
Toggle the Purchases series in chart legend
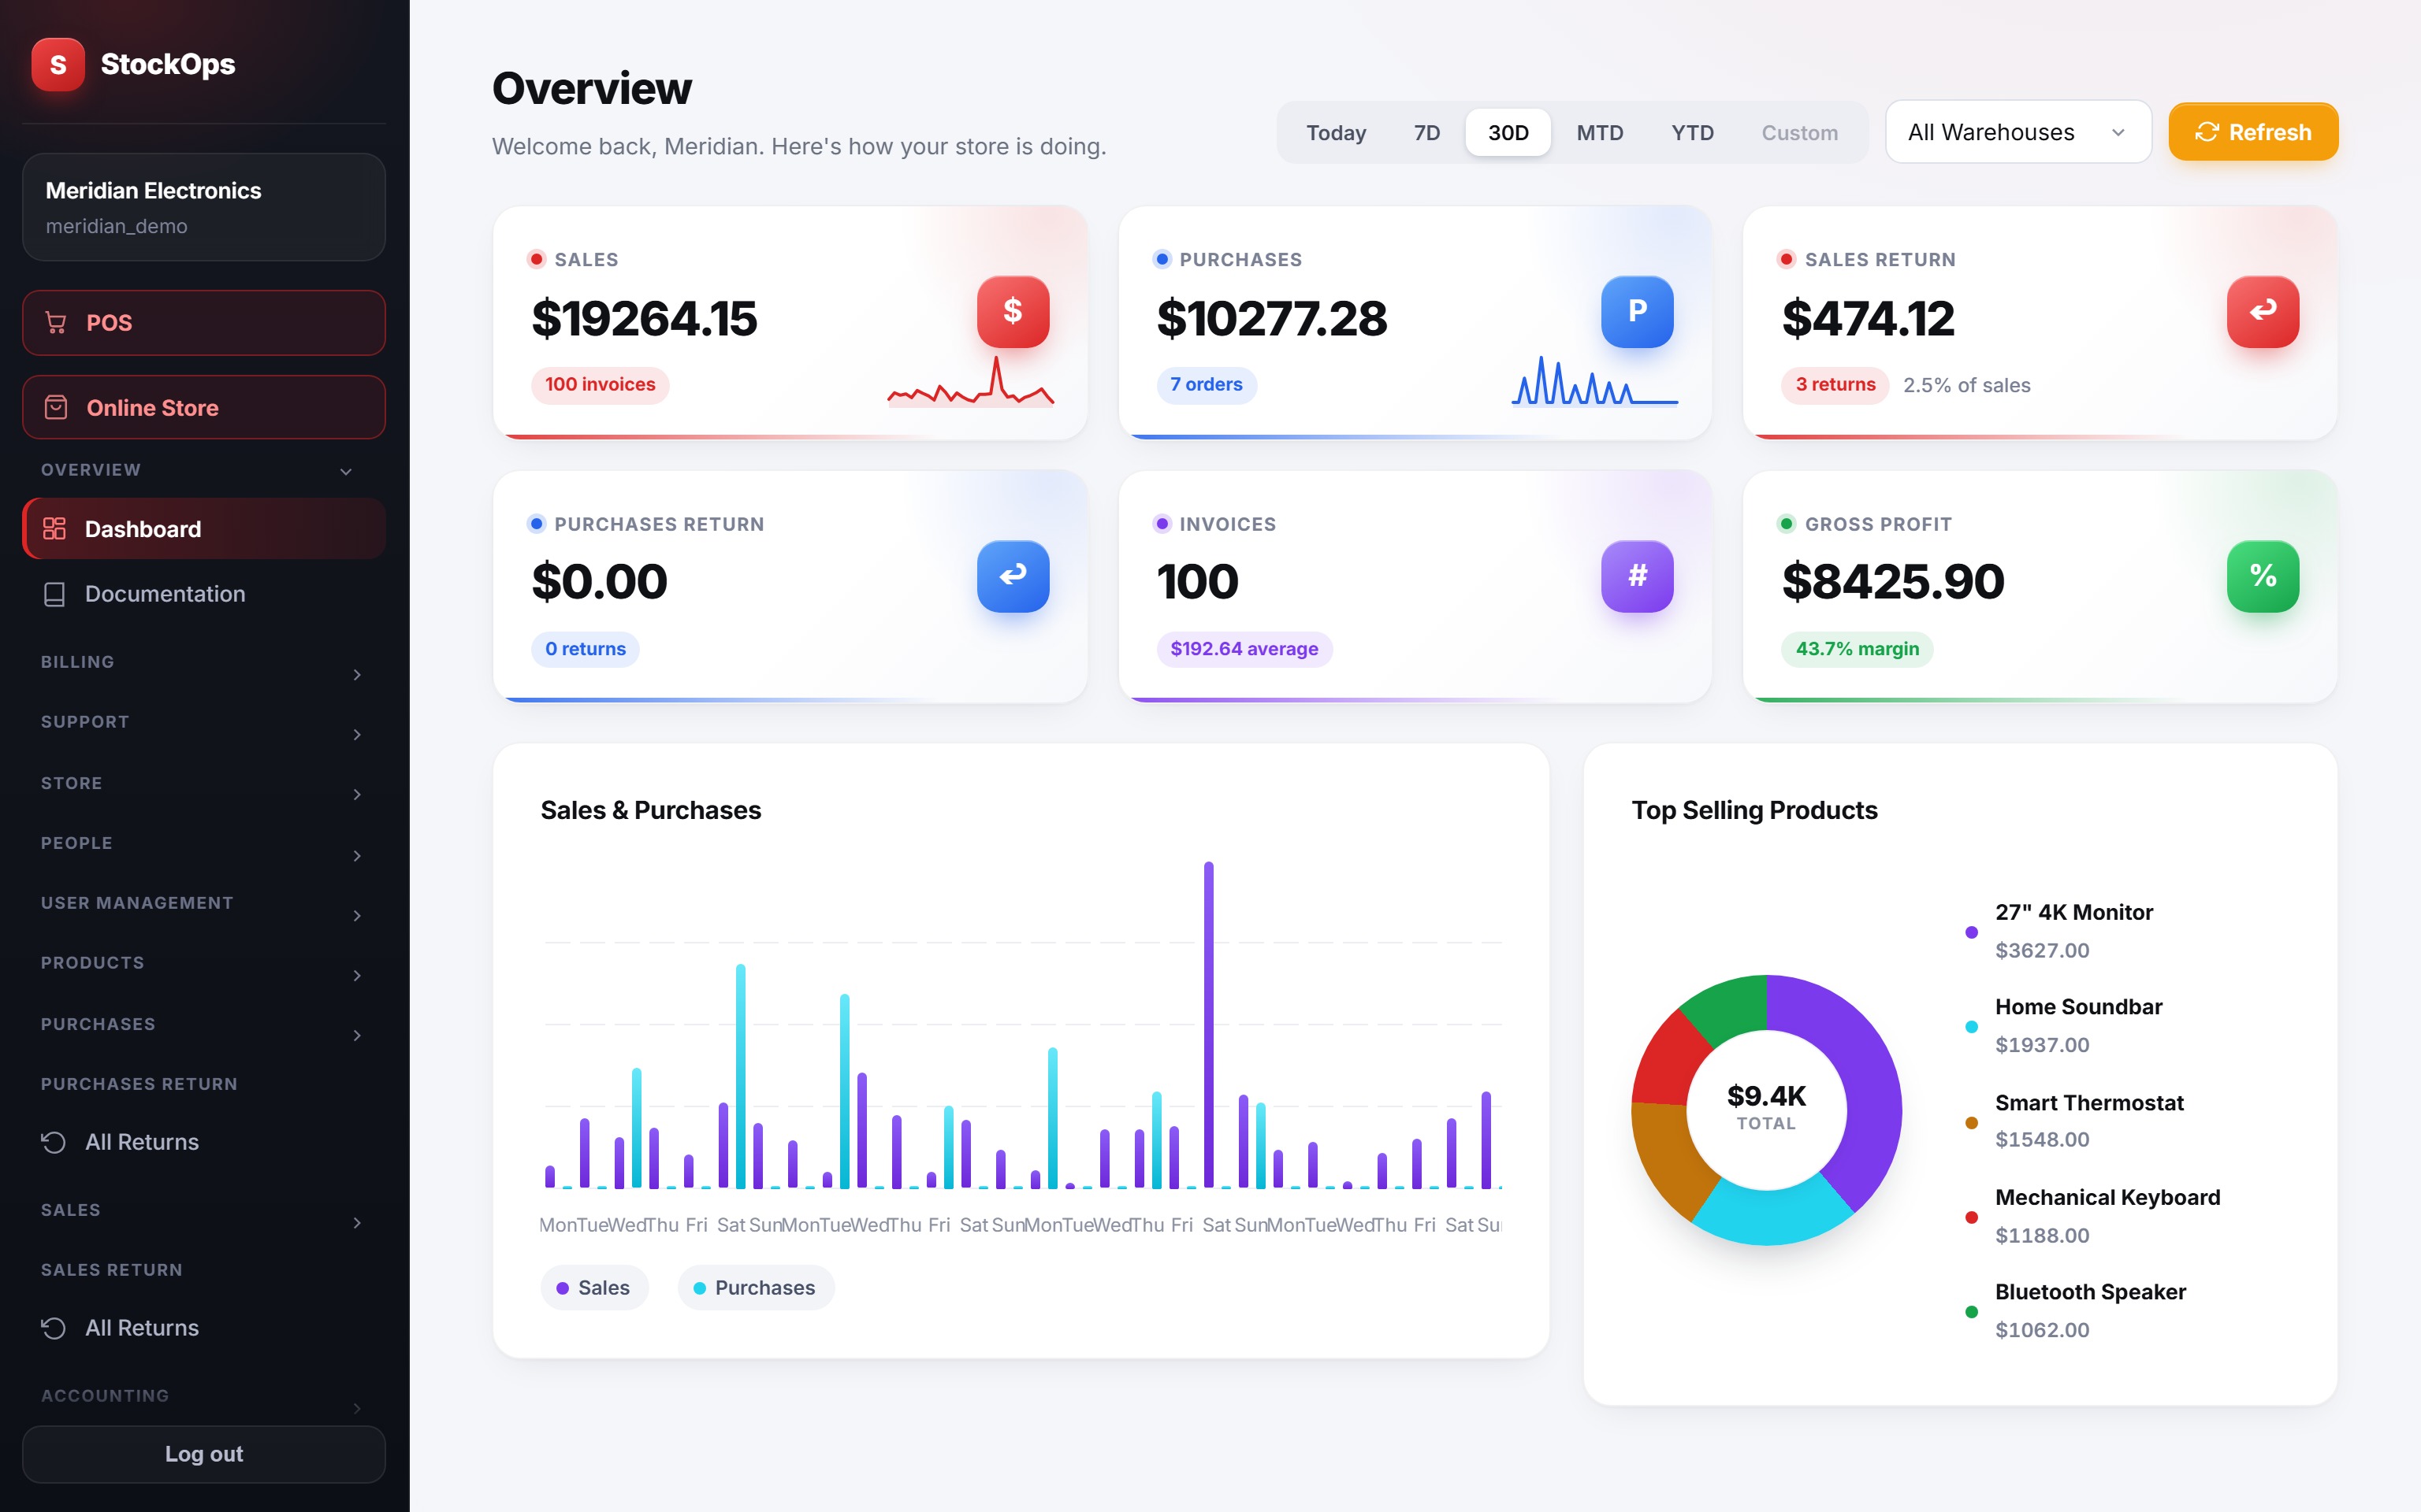[x=755, y=1288]
